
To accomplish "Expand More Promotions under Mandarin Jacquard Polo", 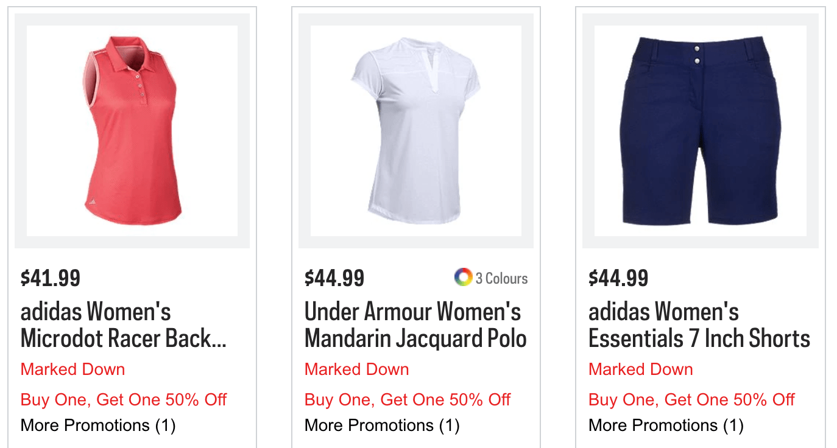I will pyautogui.click(x=382, y=425).
